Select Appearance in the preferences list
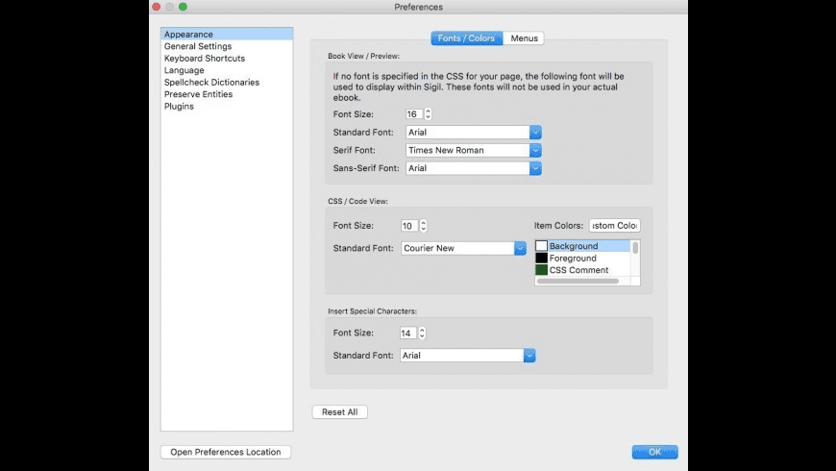 188,35
